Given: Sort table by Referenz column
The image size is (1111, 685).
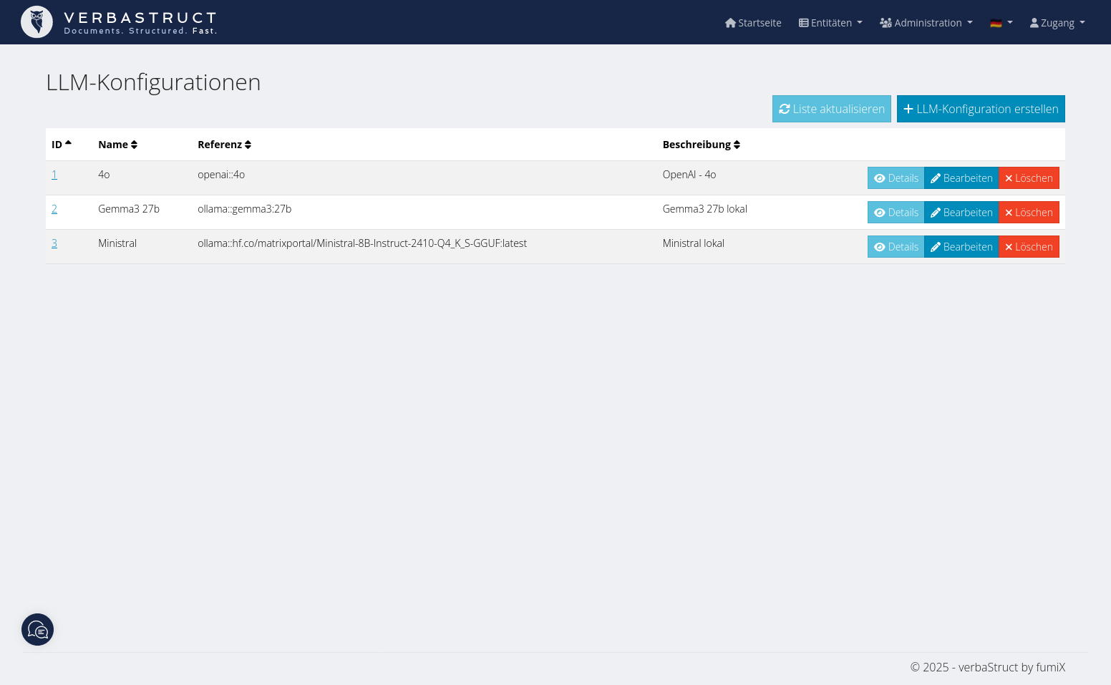Looking at the screenshot, I should [x=224, y=145].
